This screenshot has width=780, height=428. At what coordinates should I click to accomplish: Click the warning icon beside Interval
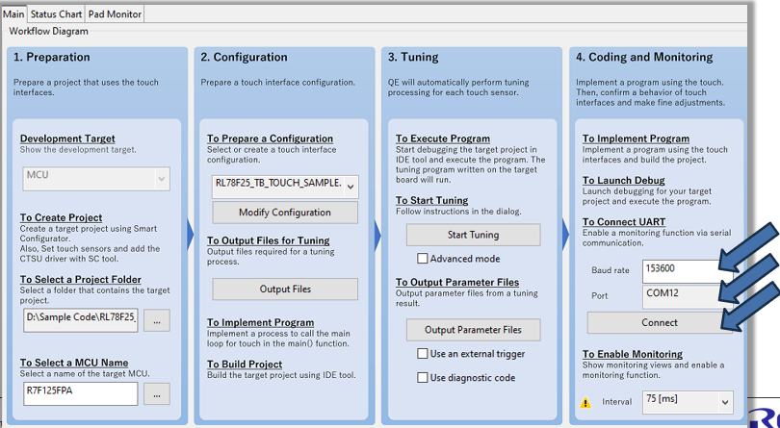(x=585, y=403)
